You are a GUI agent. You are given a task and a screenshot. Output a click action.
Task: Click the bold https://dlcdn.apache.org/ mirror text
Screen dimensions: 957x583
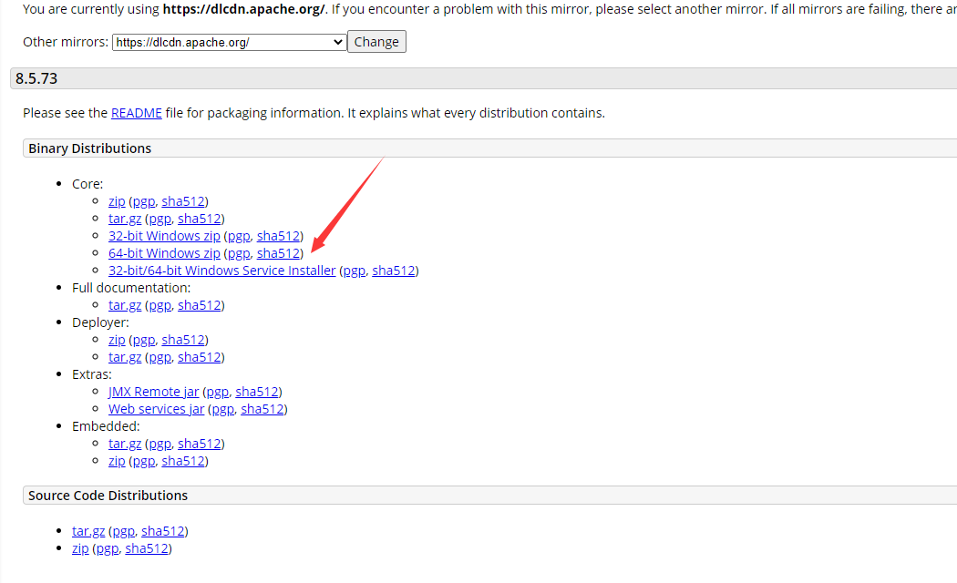pyautogui.click(x=243, y=9)
